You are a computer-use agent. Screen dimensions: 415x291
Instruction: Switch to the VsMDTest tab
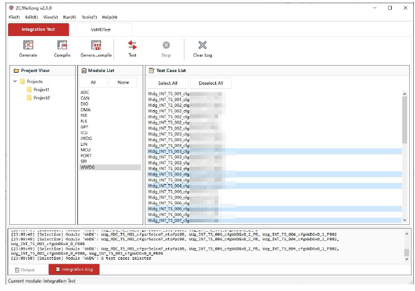click(x=100, y=29)
